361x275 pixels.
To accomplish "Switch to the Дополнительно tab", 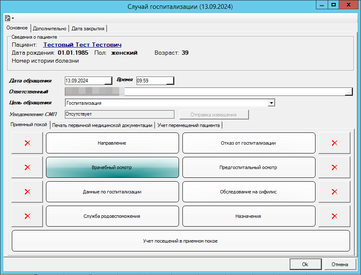I will click(x=50, y=29).
